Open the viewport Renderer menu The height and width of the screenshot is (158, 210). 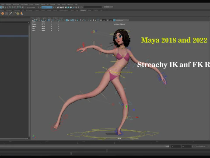pos(55,18)
